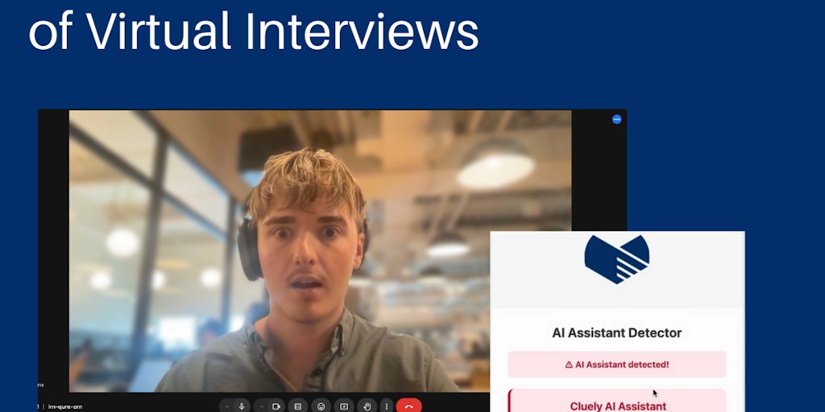Click the AI Assistant detected! alert
825x412 pixels.
616,365
